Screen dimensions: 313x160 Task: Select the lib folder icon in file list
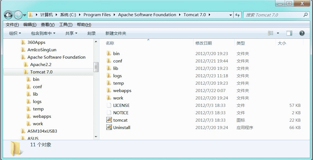coord(109,68)
